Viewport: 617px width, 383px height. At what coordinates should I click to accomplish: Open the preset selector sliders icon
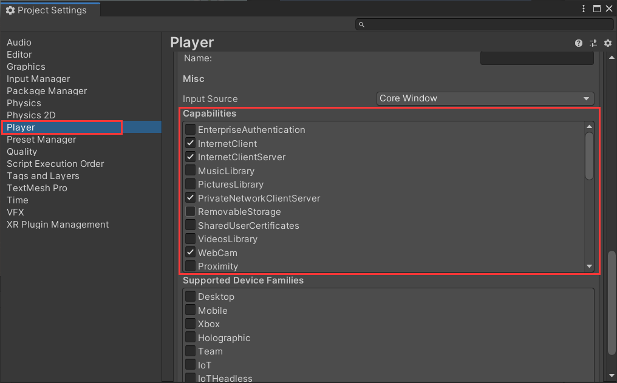[x=593, y=43]
